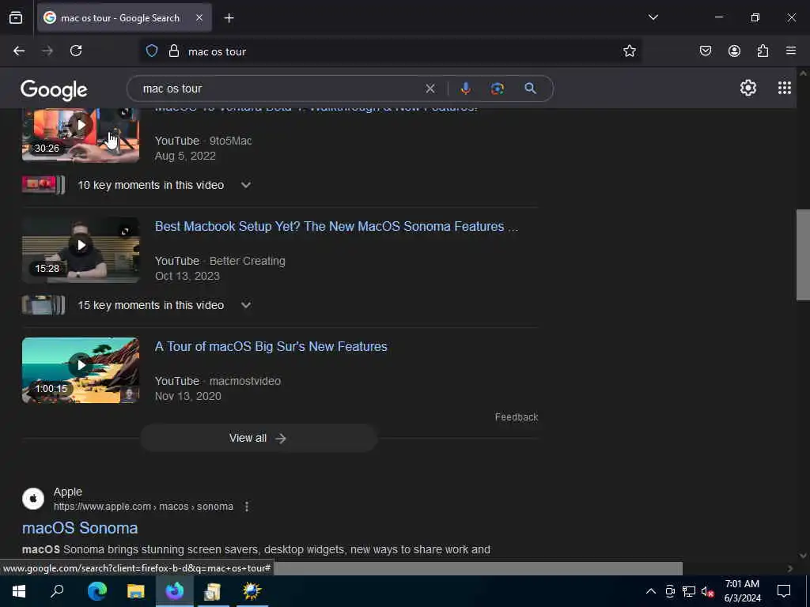
Task: Open the notification center
Action: (x=784, y=591)
